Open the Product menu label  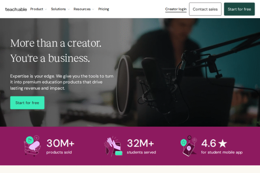tap(37, 9)
